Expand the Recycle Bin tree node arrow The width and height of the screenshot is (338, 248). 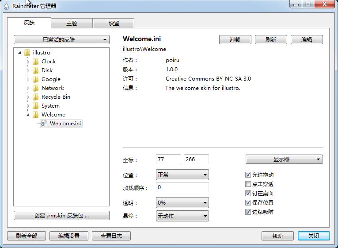pos(28,97)
